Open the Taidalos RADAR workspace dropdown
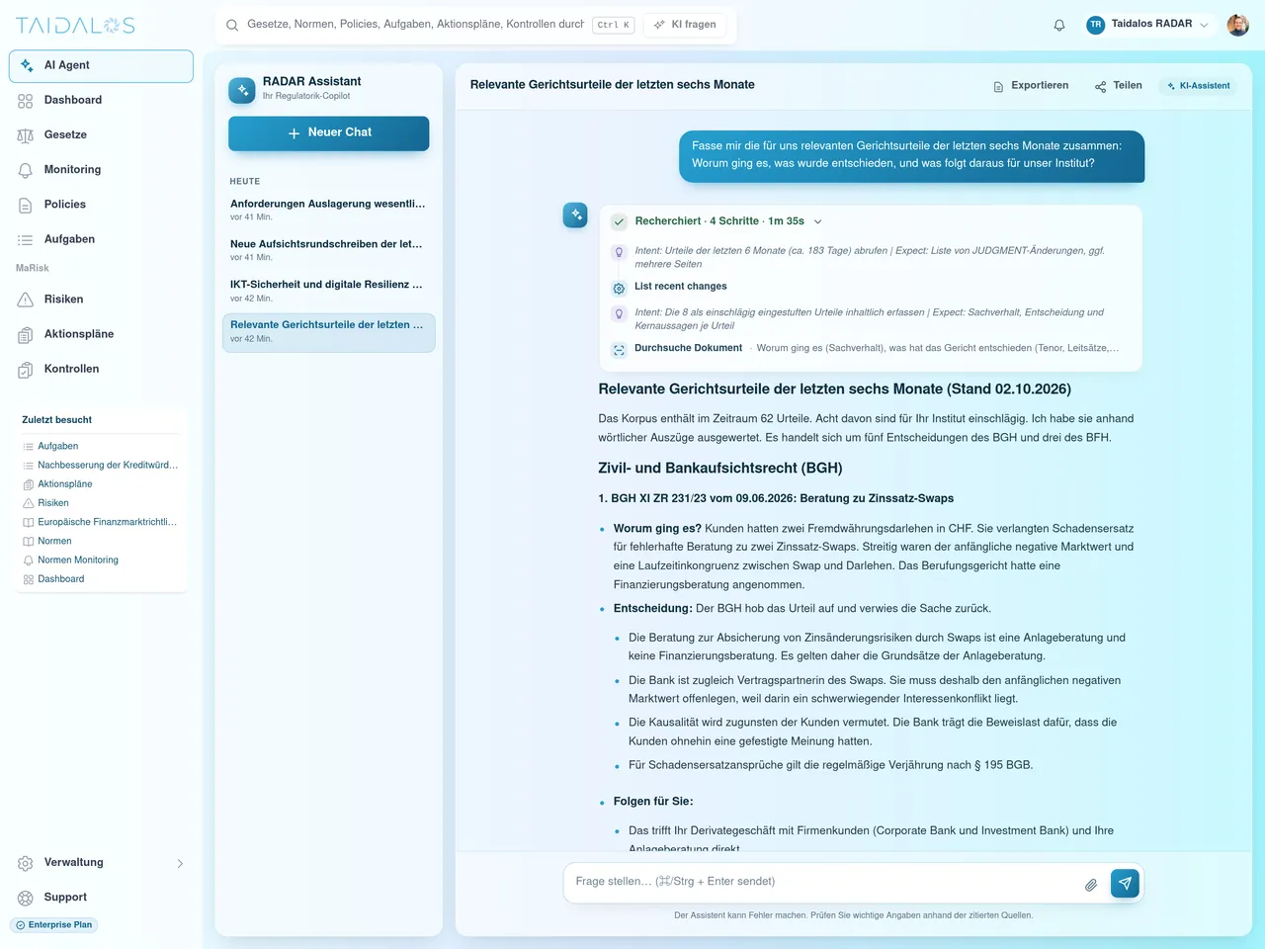This screenshot has width=1265, height=949. pyautogui.click(x=1147, y=25)
